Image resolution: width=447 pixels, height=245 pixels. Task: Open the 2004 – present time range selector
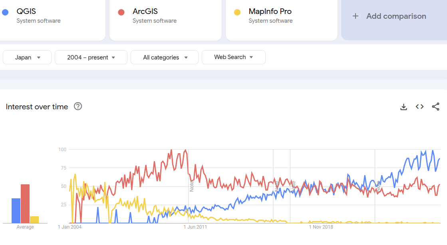point(91,57)
